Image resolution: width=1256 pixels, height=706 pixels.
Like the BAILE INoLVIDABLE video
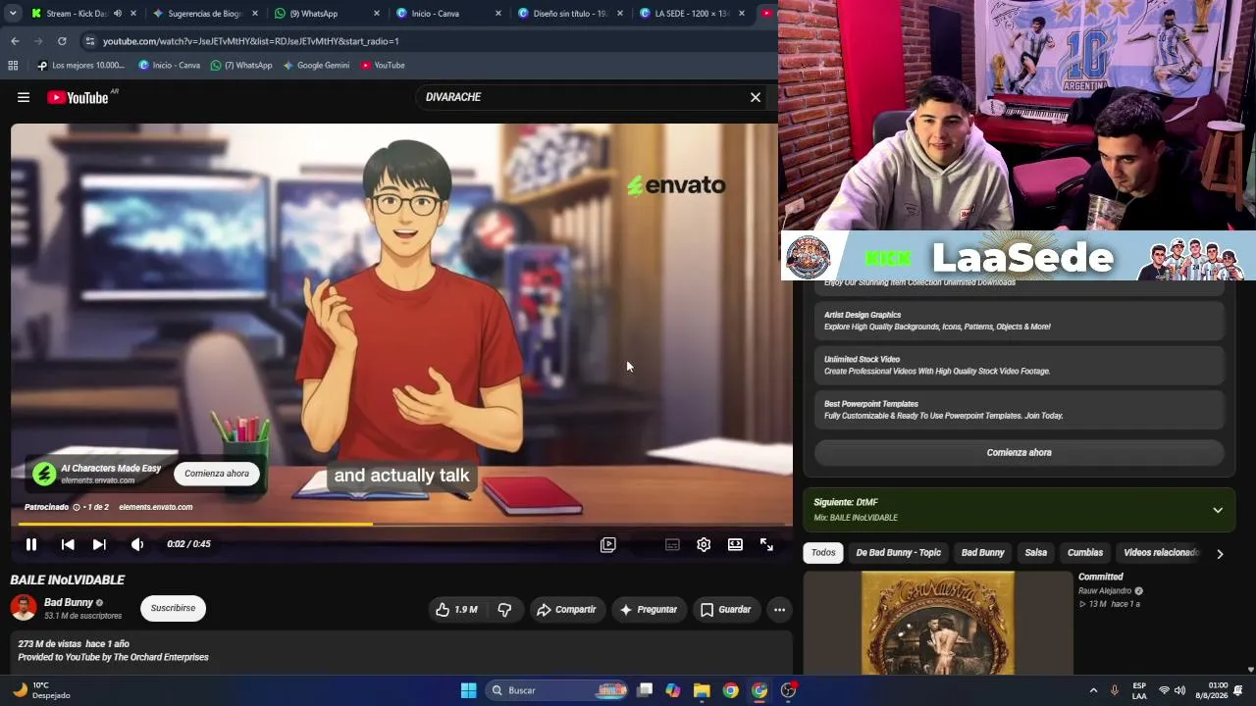click(x=456, y=609)
